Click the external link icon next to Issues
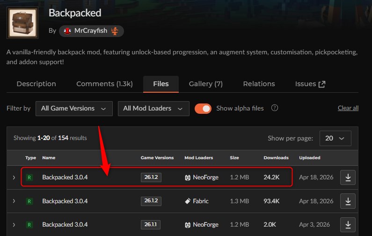Image resolution: width=372 pixels, height=236 pixels. pyautogui.click(x=322, y=84)
